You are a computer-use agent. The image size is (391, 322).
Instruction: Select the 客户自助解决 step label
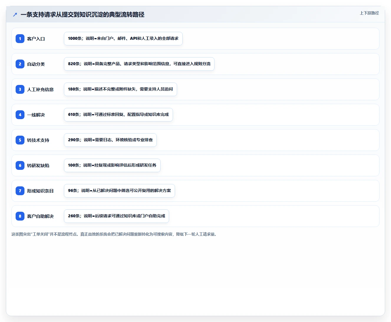[40, 216]
